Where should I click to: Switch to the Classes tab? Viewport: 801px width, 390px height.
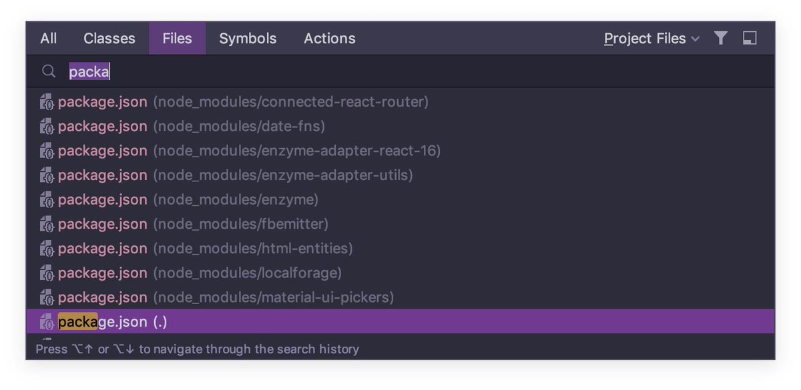tap(109, 39)
